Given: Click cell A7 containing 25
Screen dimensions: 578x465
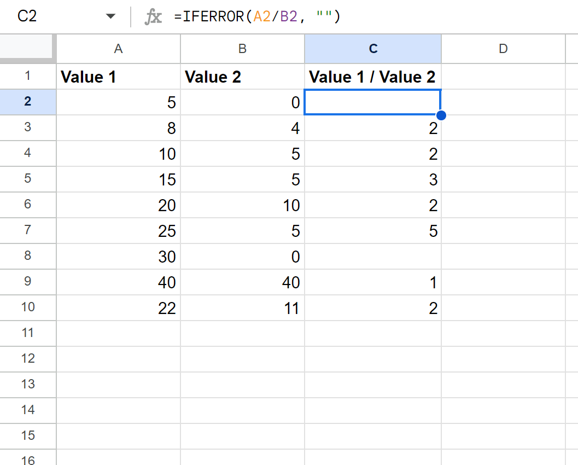Looking at the screenshot, I should coord(118,230).
